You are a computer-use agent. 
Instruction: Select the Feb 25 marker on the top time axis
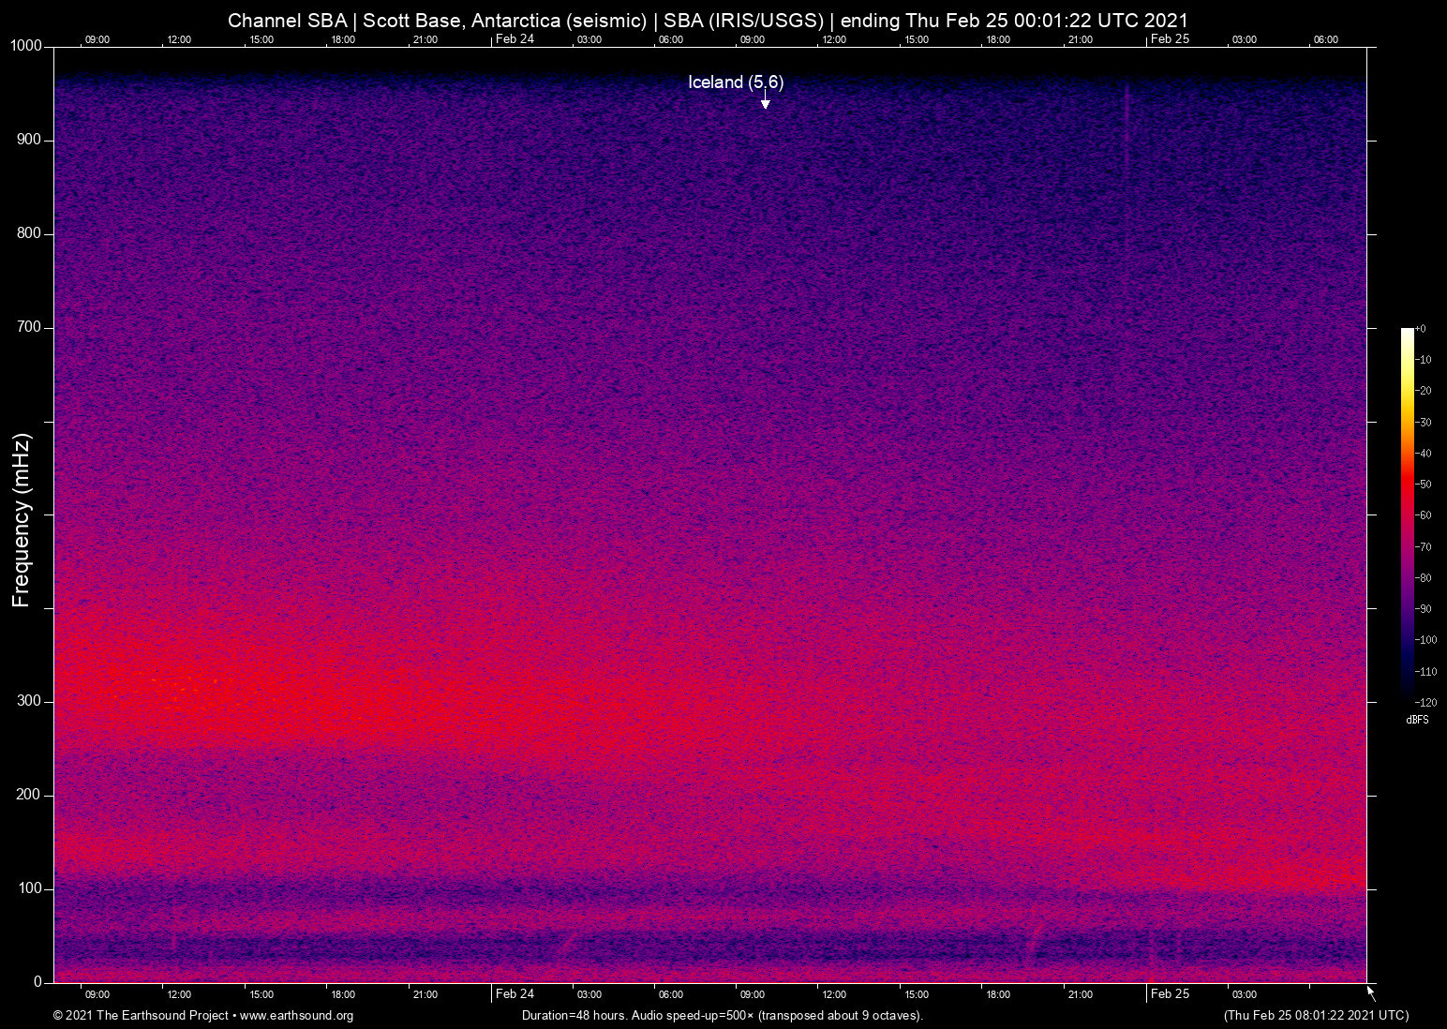coord(1170,39)
